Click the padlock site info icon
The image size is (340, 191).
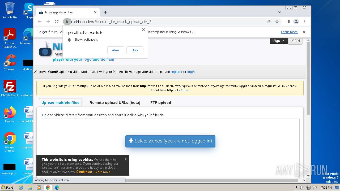coord(67,21)
